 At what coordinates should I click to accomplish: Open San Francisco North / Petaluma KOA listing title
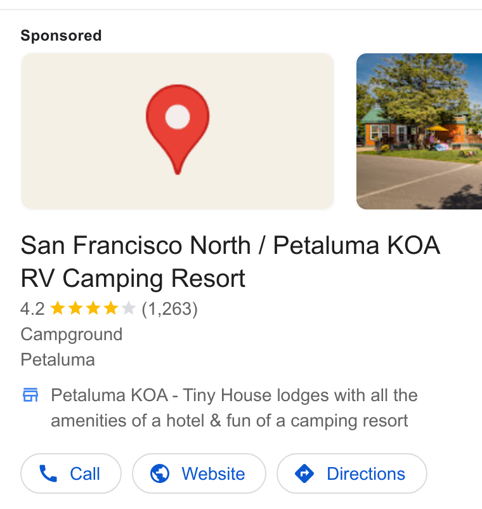pyautogui.click(x=230, y=261)
